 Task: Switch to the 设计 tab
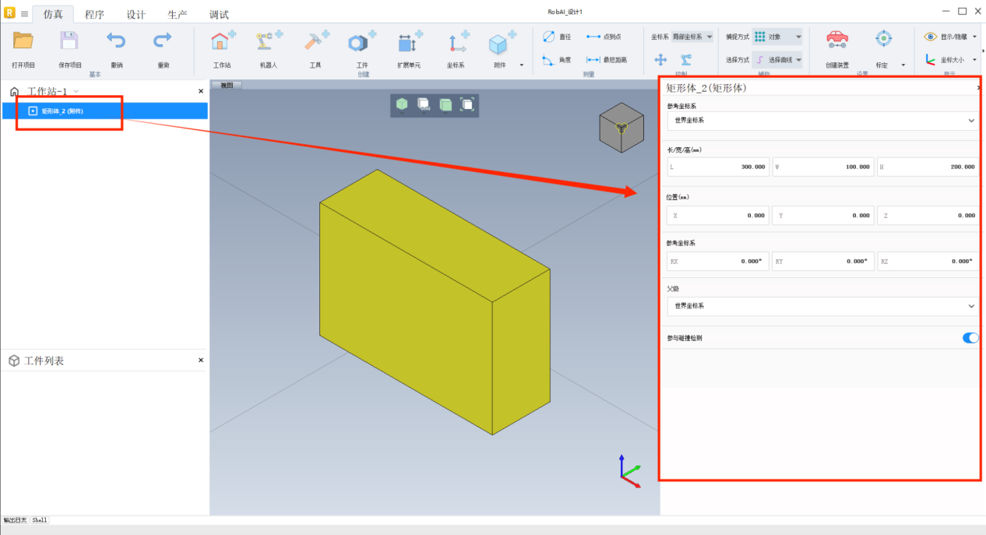pyautogui.click(x=136, y=15)
